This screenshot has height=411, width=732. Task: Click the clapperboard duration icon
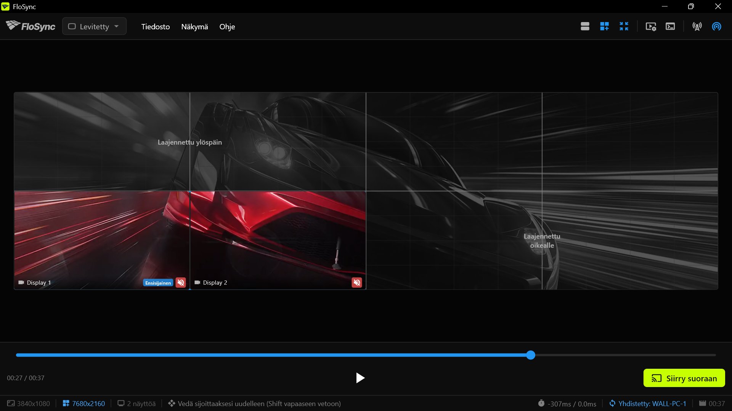pos(703,403)
